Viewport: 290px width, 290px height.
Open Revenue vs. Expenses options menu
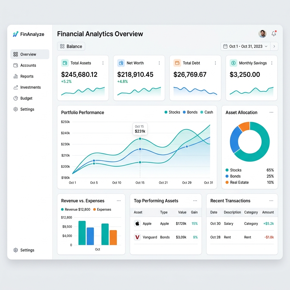[119, 201]
